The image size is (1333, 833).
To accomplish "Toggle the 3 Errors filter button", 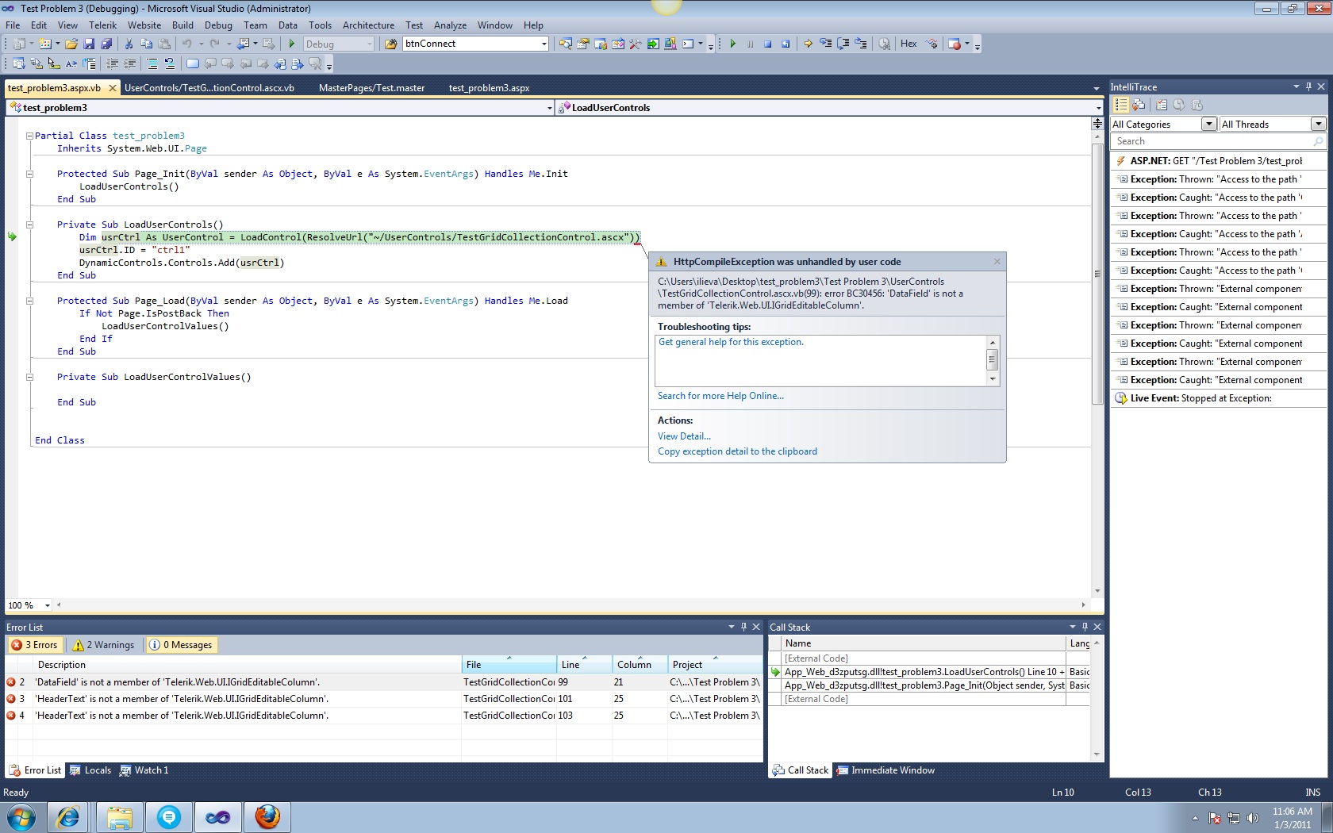I will 34,645.
